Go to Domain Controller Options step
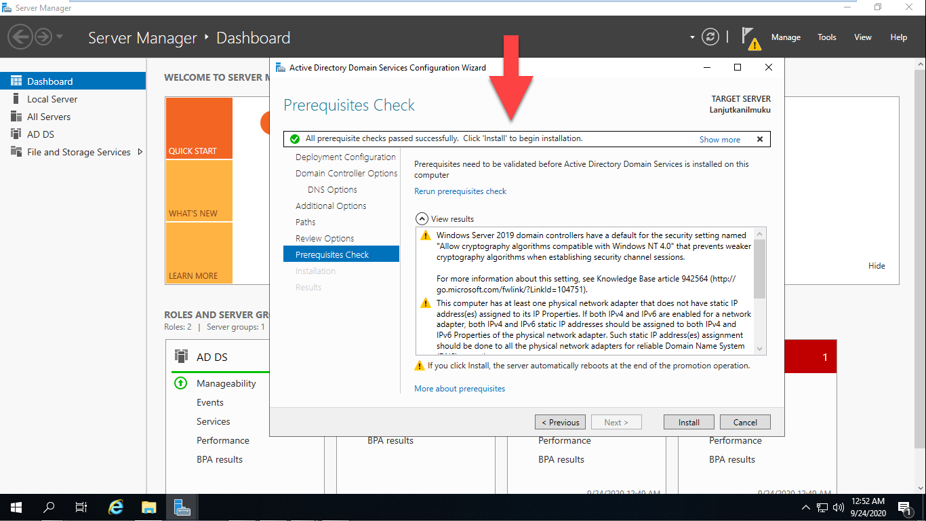 [346, 173]
